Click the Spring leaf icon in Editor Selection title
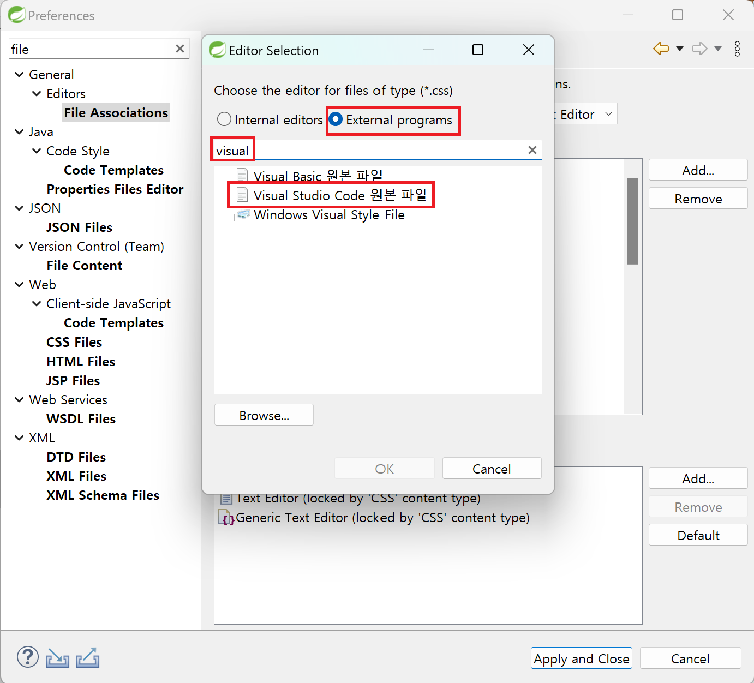Screen dimensions: 754x683 point(218,50)
